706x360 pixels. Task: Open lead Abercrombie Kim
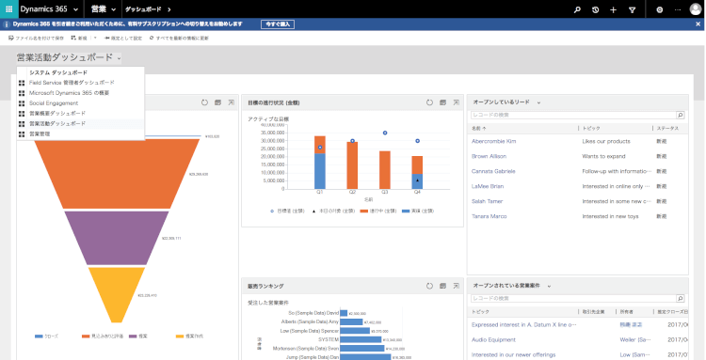pyautogui.click(x=493, y=141)
